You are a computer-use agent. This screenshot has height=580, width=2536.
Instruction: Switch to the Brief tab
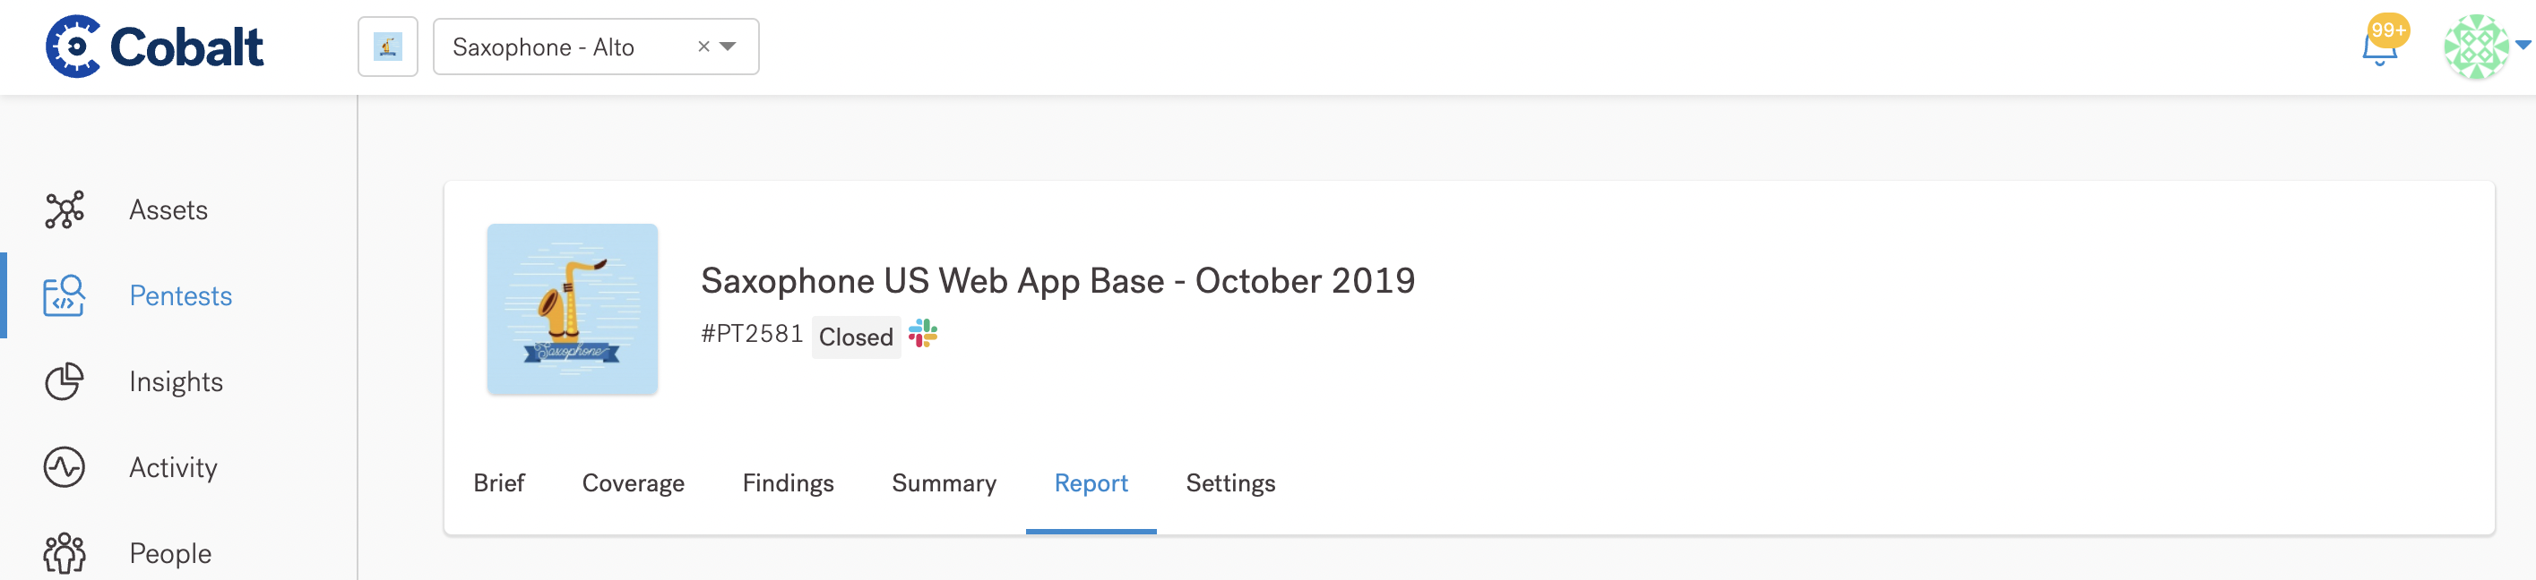click(x=499, y=482)
